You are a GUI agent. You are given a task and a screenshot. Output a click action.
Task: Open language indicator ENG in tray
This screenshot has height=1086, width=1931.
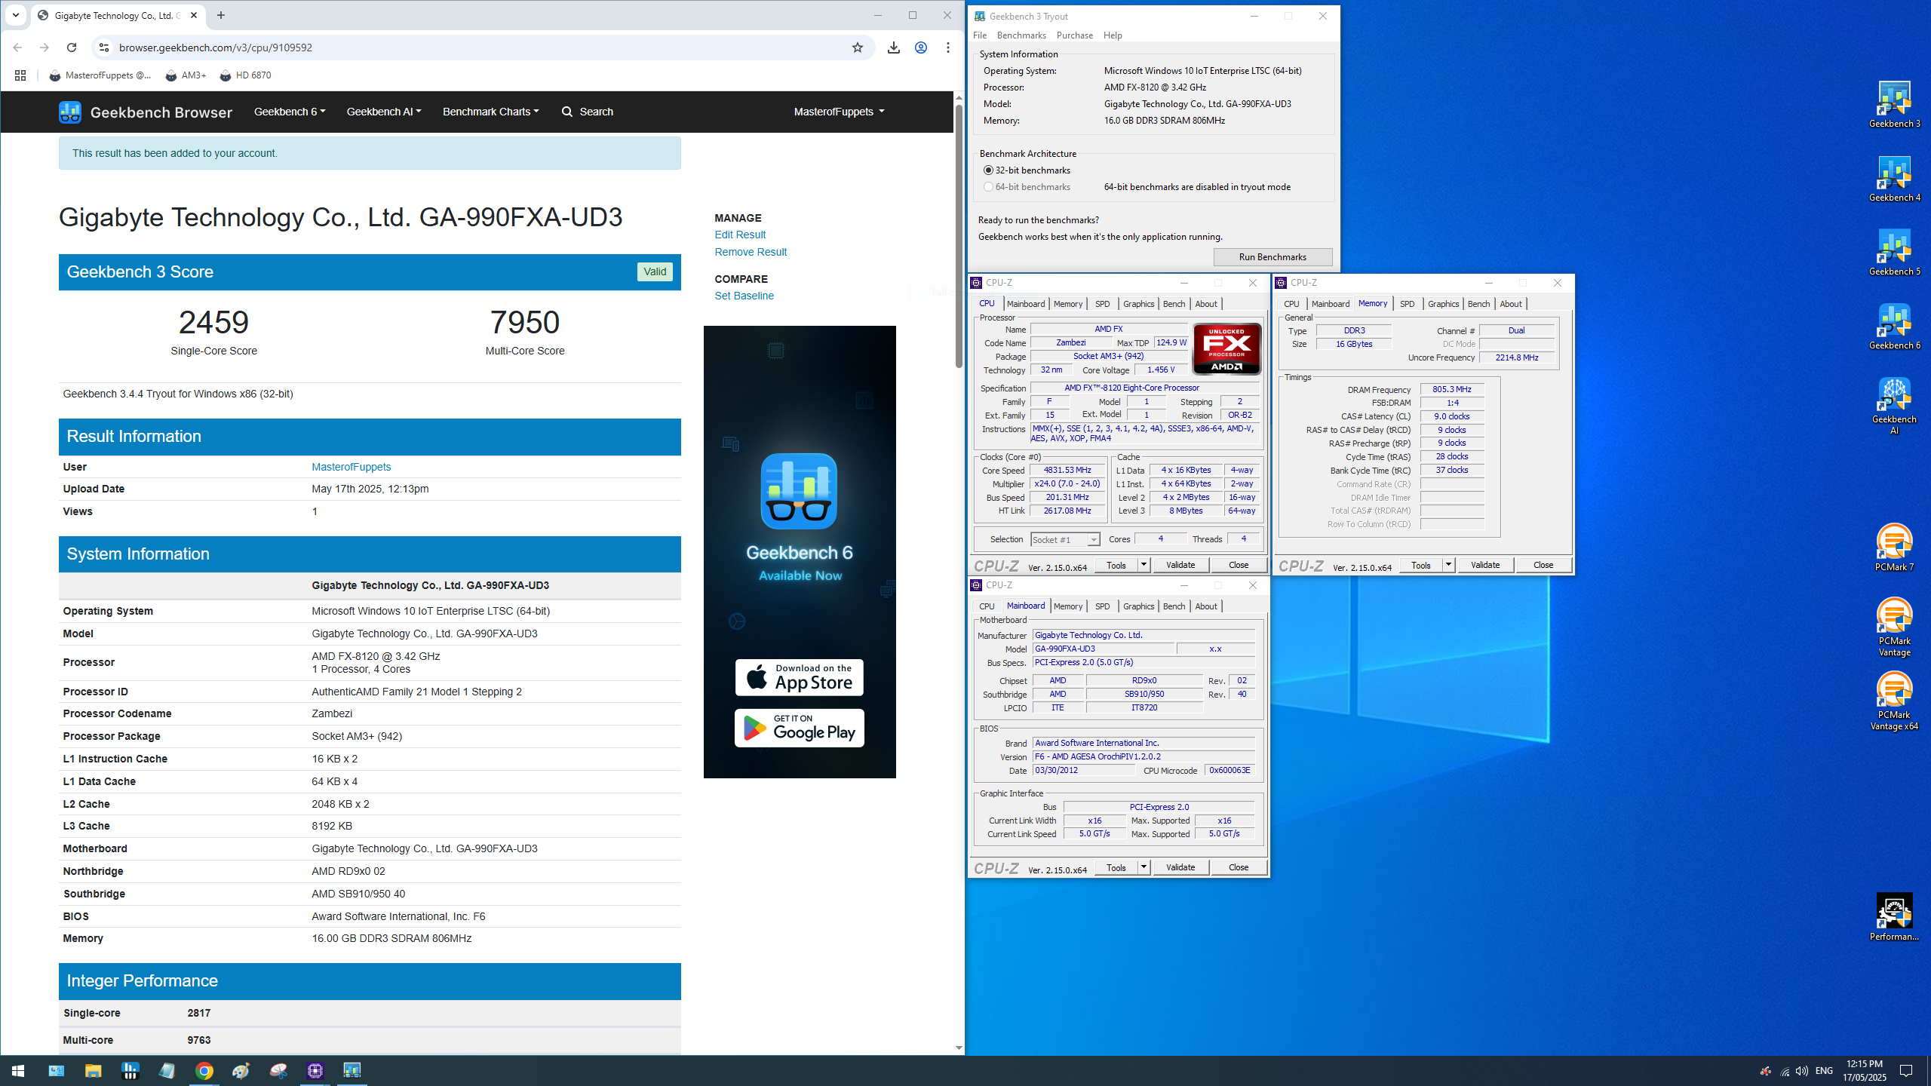1824,1071
